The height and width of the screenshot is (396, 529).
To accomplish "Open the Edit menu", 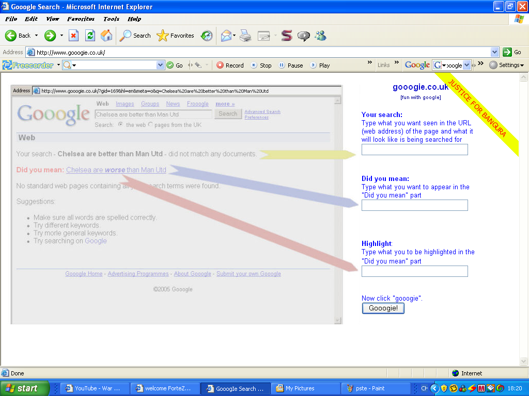I will pos(31,19).
